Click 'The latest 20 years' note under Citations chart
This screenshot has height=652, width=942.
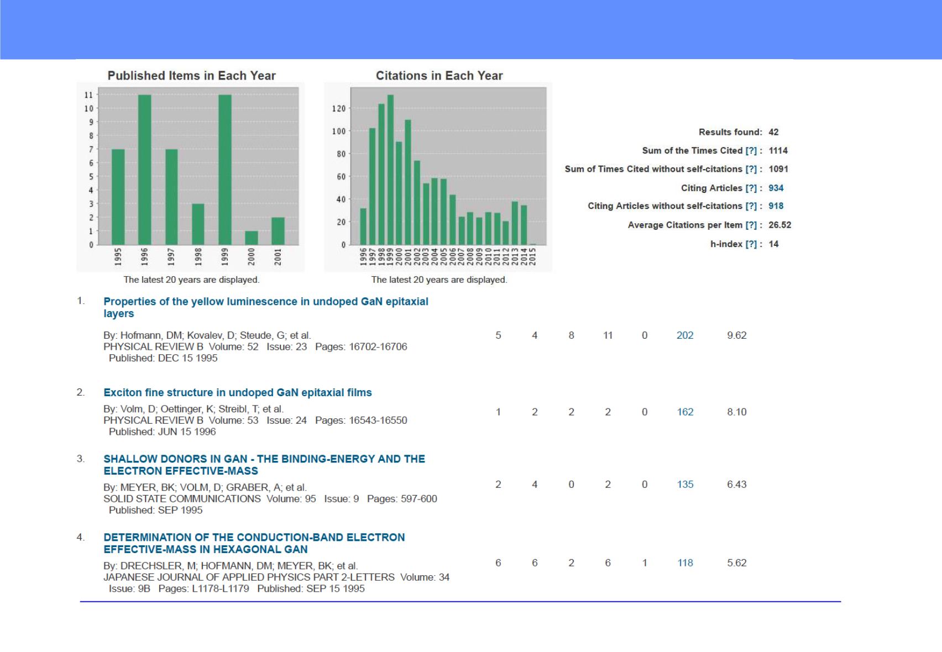click(439, 280)
